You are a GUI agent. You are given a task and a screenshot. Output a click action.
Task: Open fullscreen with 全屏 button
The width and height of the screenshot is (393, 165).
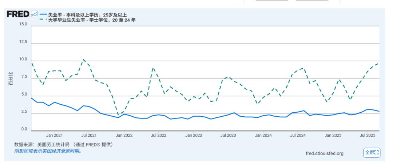[x=371, y=153]
